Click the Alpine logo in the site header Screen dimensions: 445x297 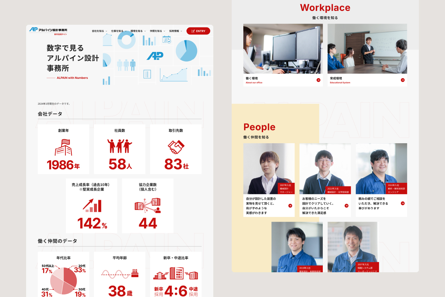(x=48, y=30)
